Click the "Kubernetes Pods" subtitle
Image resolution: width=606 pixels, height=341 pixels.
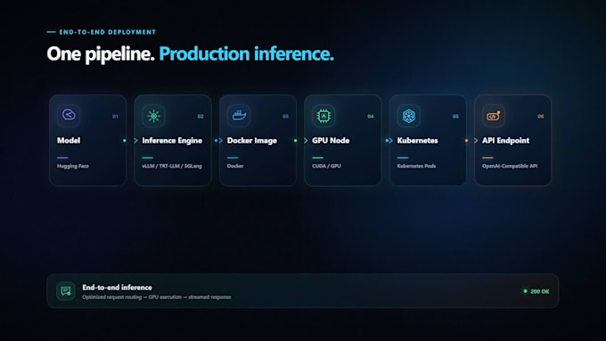(x=416, y=166)
